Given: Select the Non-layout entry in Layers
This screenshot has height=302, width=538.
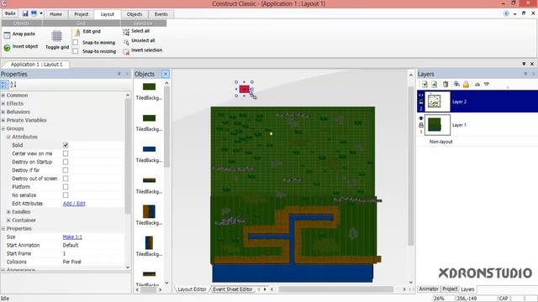Looking at the screenshot, I should (x=440, y=142).
